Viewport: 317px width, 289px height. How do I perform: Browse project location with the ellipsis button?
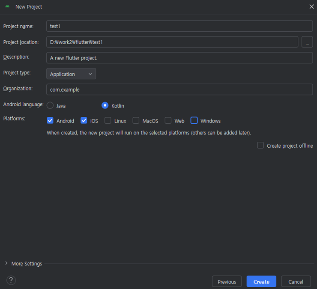[x=307, y=42]
